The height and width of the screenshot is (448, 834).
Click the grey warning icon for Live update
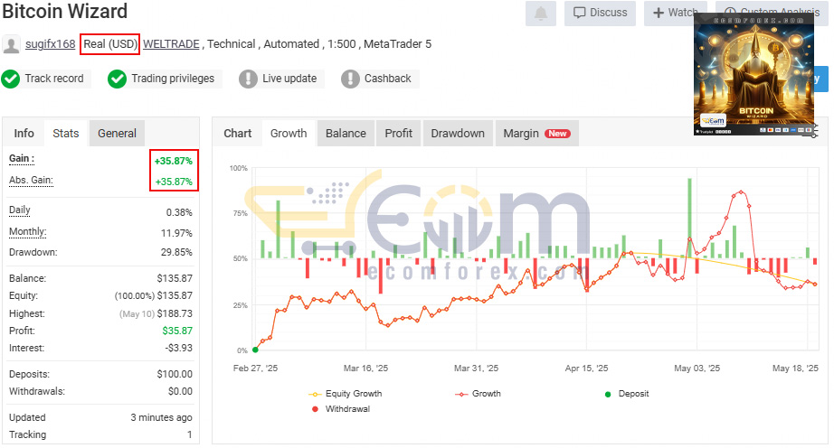pyautogui.click(x=248, y=79)
